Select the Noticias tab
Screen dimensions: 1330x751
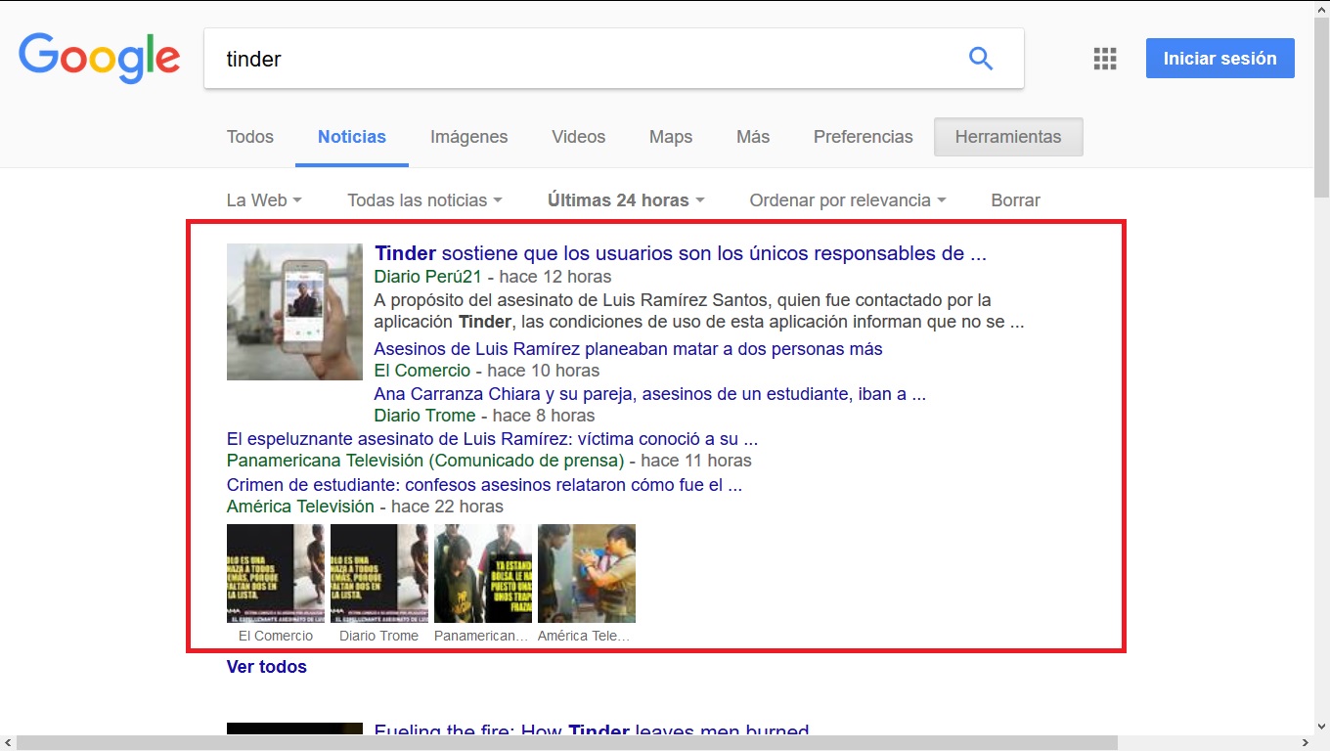[x=352, y=137]
